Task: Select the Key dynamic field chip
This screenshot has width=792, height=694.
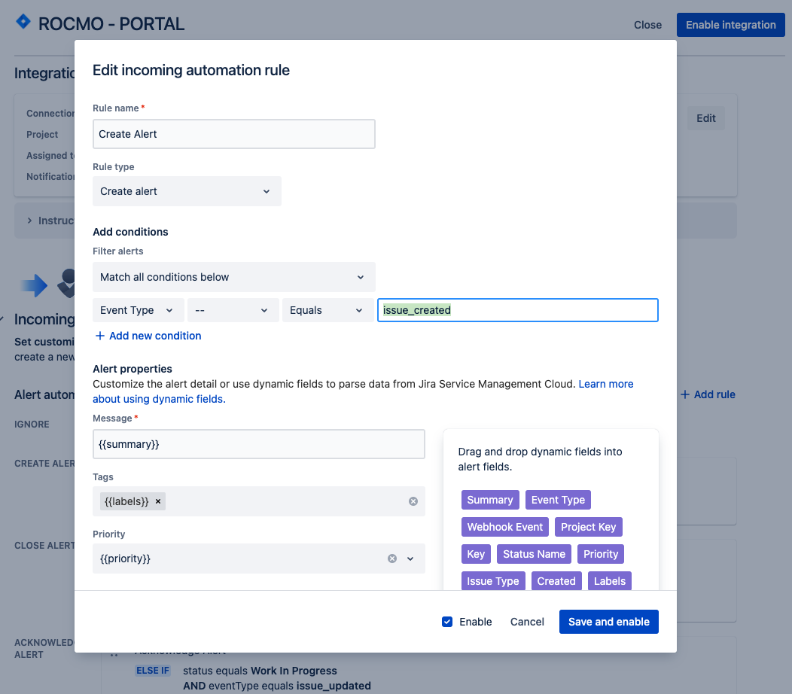Action: pyautogui.click(x=476, y=554)
